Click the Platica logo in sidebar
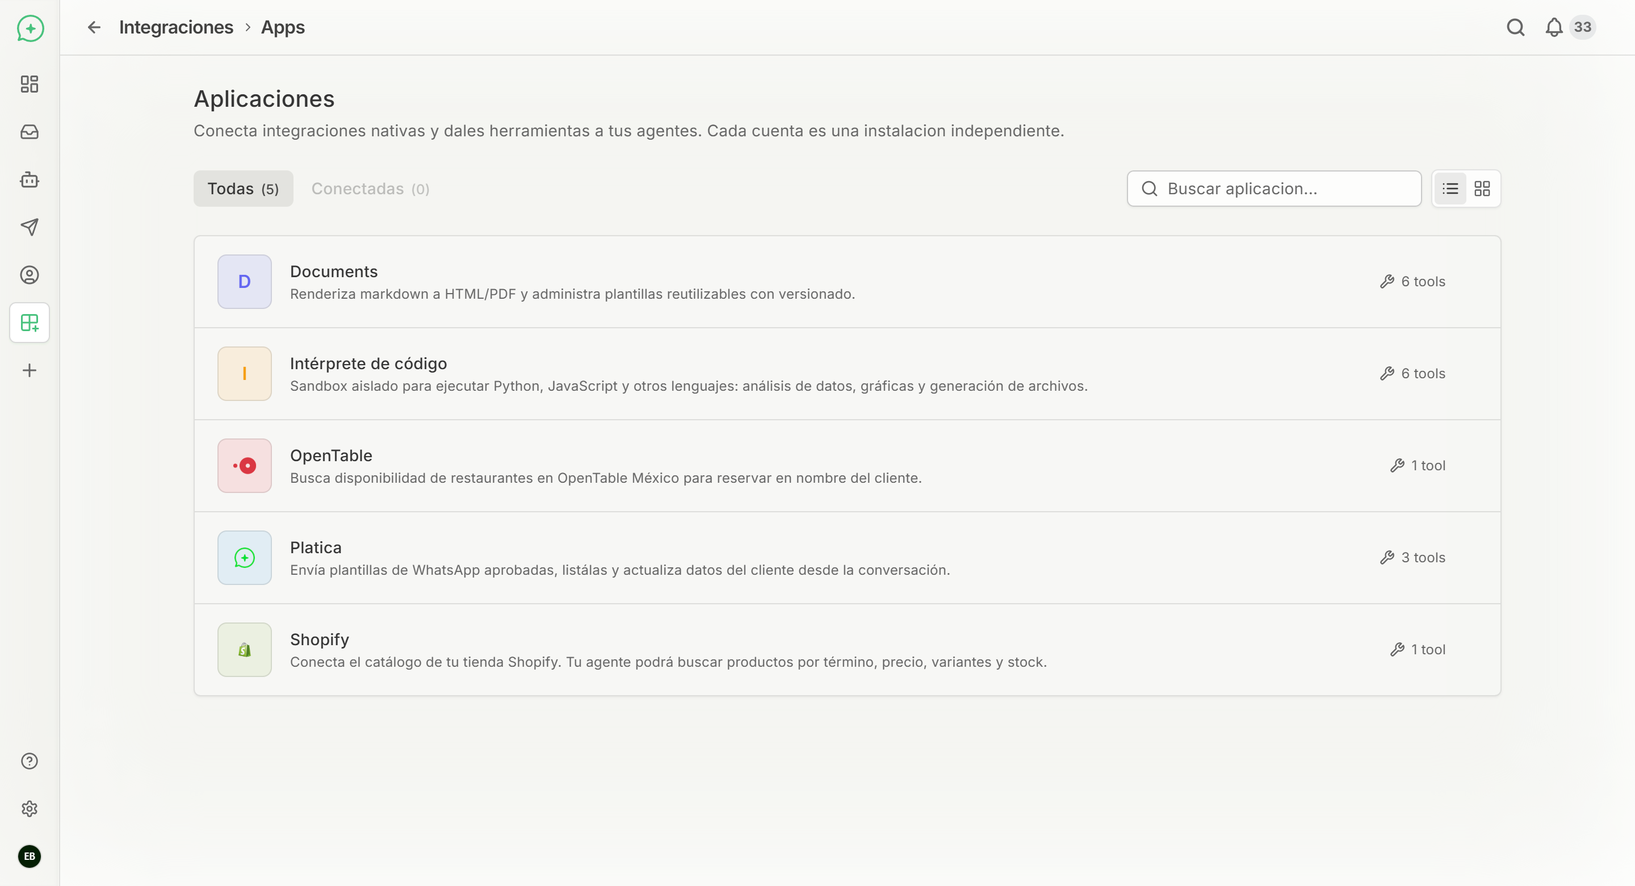 30,28
